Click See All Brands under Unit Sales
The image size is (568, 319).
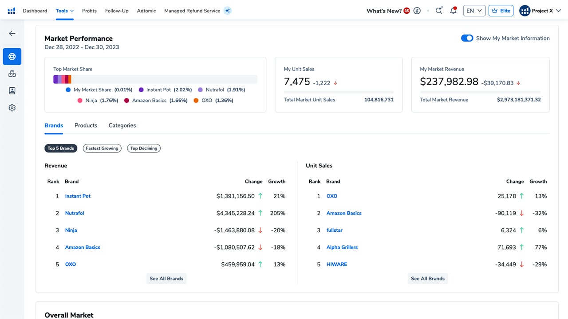coord(428,279)
